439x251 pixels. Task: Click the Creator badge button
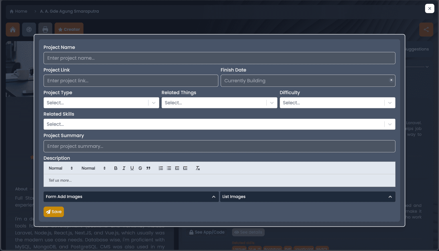point(69,29)
